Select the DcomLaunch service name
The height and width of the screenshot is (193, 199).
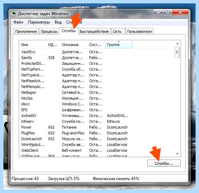(x=31, y=139)
